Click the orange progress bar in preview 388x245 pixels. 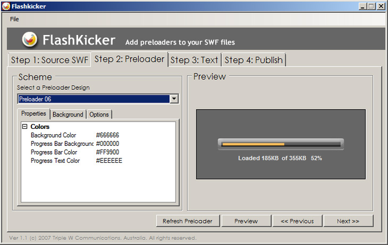253,144
